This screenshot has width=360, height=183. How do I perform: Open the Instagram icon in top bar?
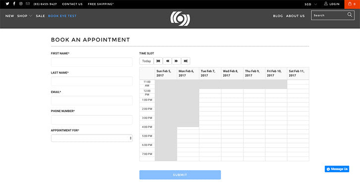21,3
